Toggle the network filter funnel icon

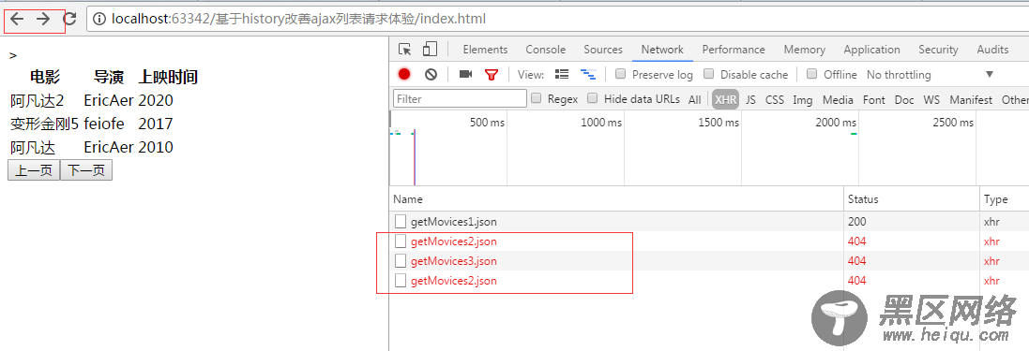[491, 75]
